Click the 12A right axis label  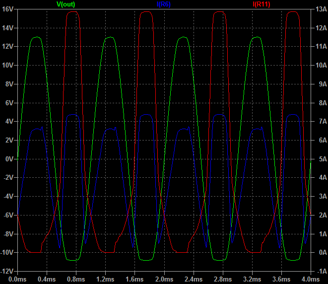tap(321, 28)
